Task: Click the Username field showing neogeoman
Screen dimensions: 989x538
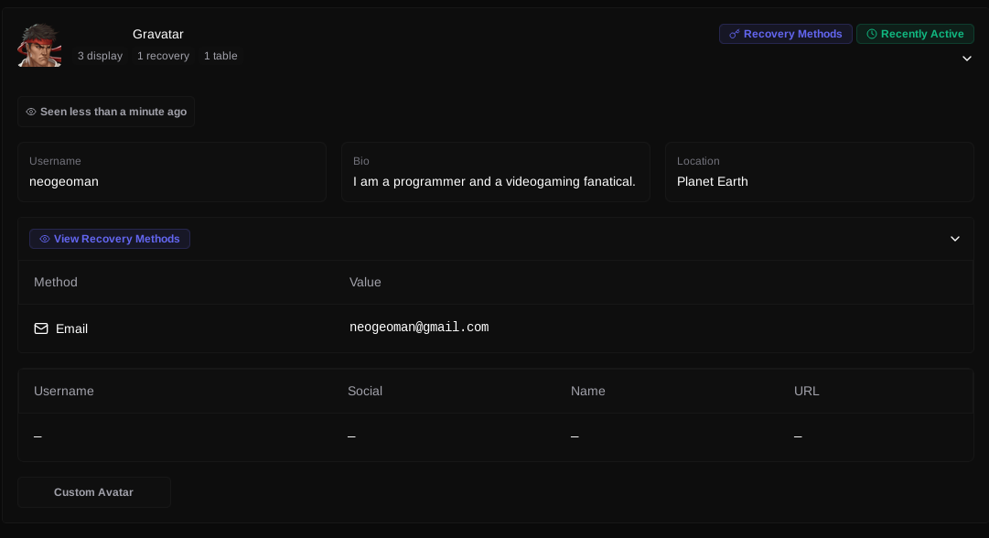Action: click(64, 181)
